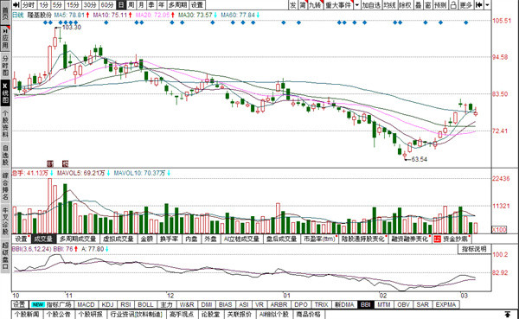Select the BBI indicator tab
519x319 pixels.
pos(366,305)
